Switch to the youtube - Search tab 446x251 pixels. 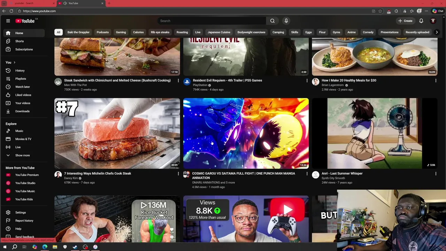31,3
